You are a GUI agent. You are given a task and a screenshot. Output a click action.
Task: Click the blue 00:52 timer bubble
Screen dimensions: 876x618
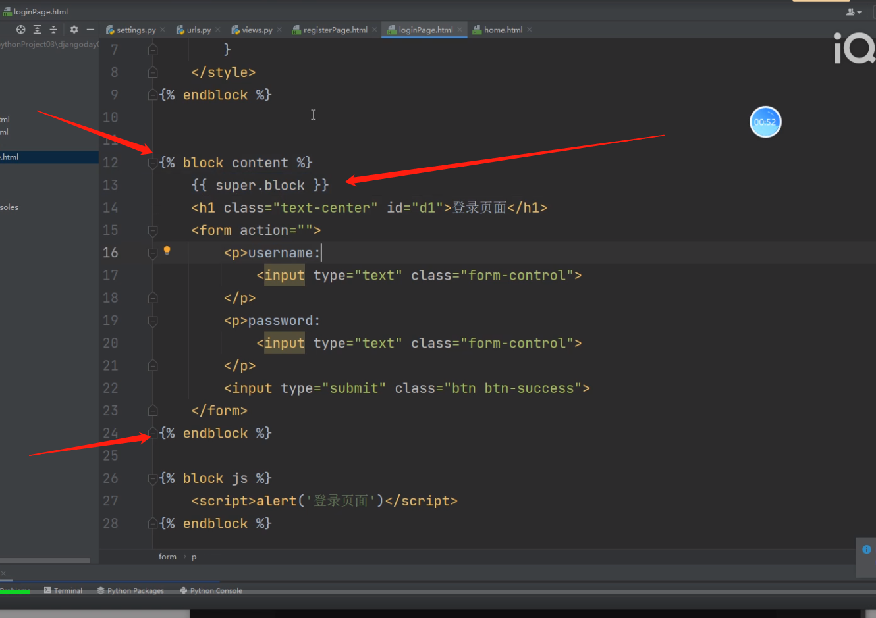(x=765, y=122)
